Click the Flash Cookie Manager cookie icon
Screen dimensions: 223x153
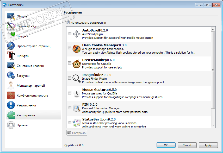tap(77, 49)
